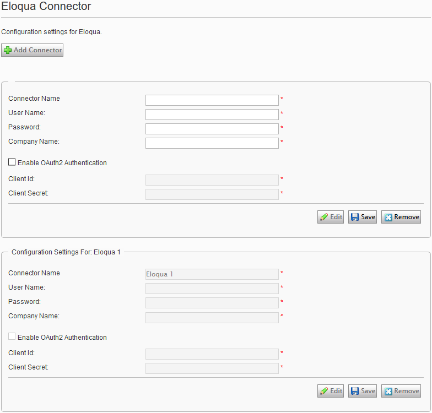Click the floppy disk icon on the new connector Save button
The width and height of the screenshot is (432, 413).
(355, 217)
